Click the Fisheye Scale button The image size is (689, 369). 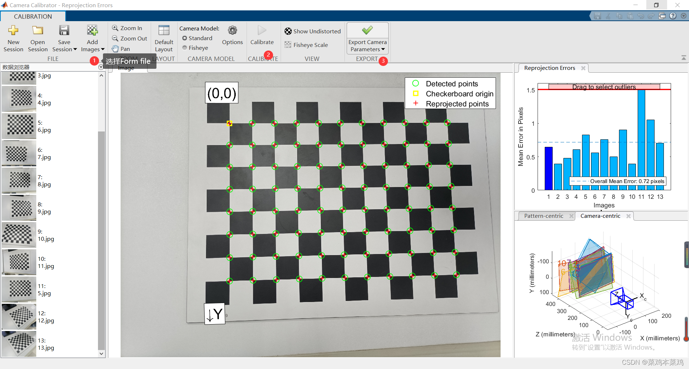click(306, 45)
